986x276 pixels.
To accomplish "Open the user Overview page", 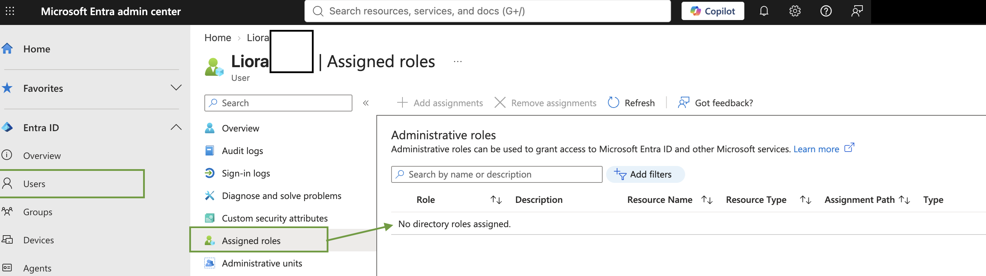I will (240, 128).
